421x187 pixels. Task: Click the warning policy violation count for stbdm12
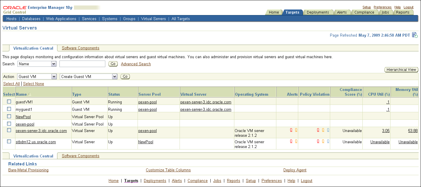pos(322,142)
